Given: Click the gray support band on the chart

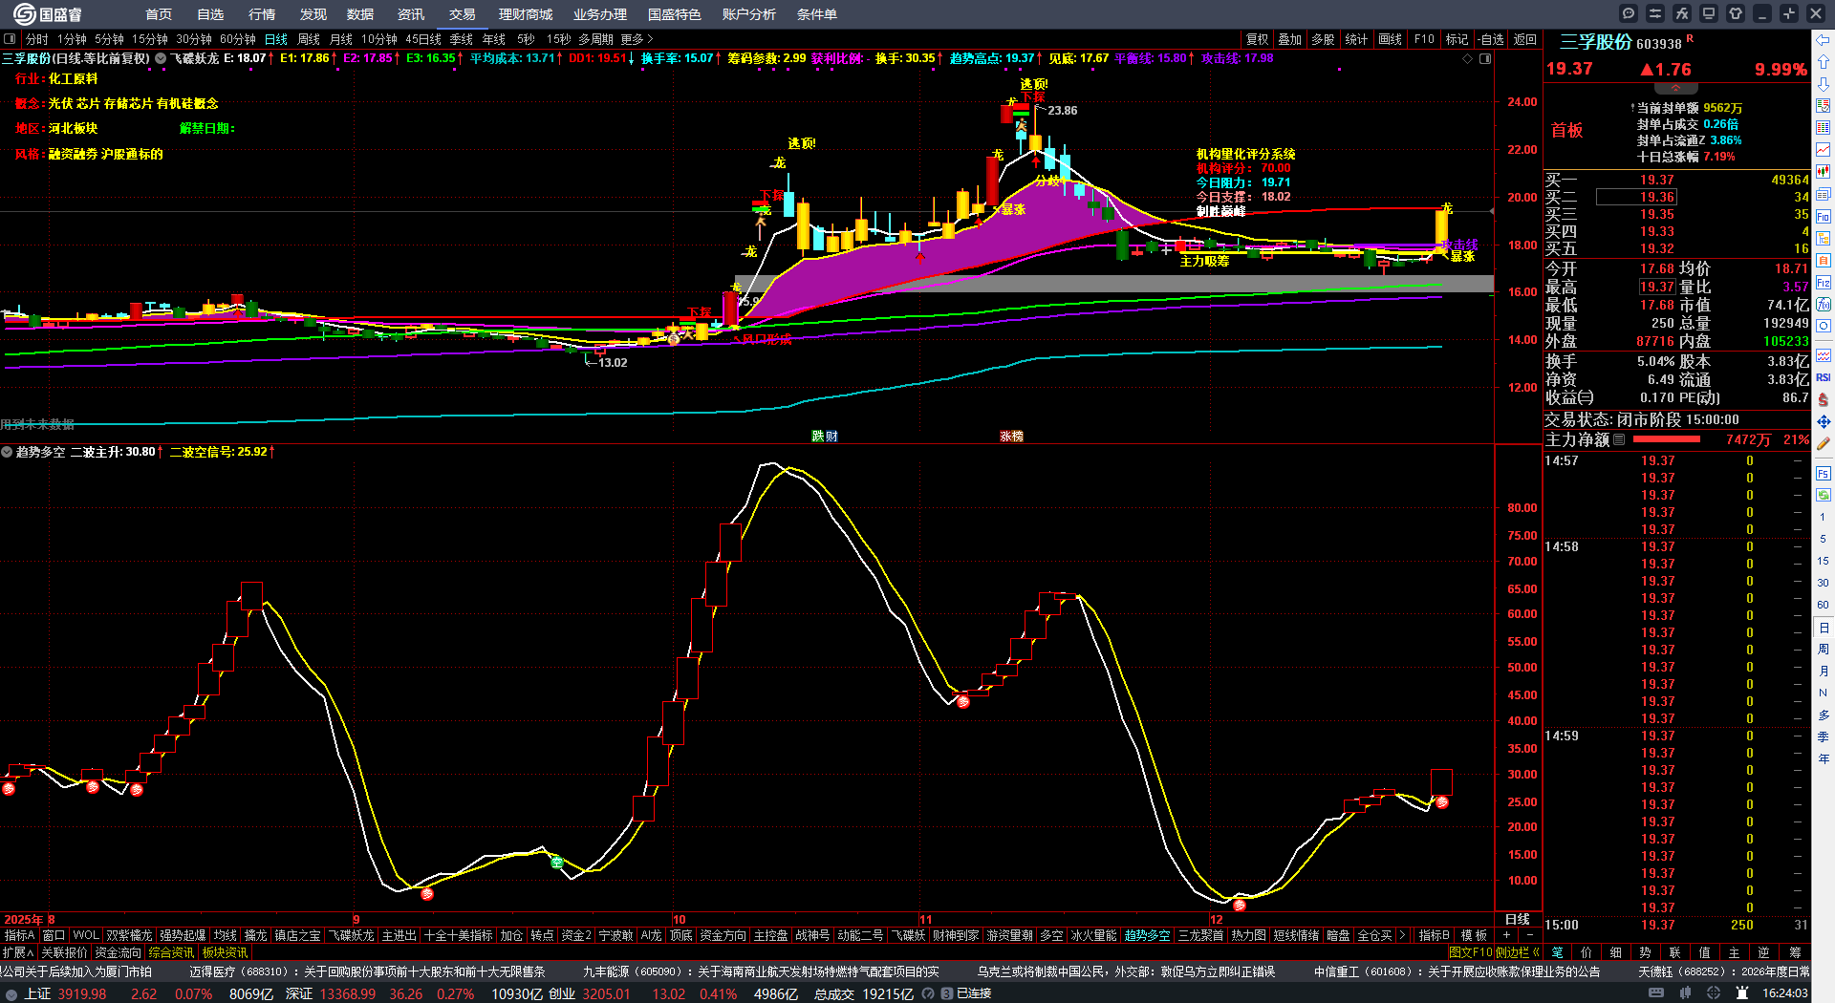Looking at the screenshot, I should (1113, 284).
